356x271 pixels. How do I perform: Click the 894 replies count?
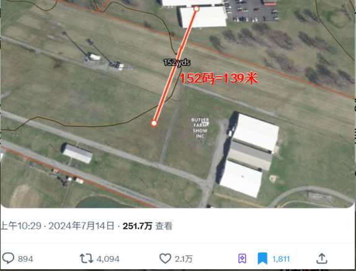[x=25, y=259]
